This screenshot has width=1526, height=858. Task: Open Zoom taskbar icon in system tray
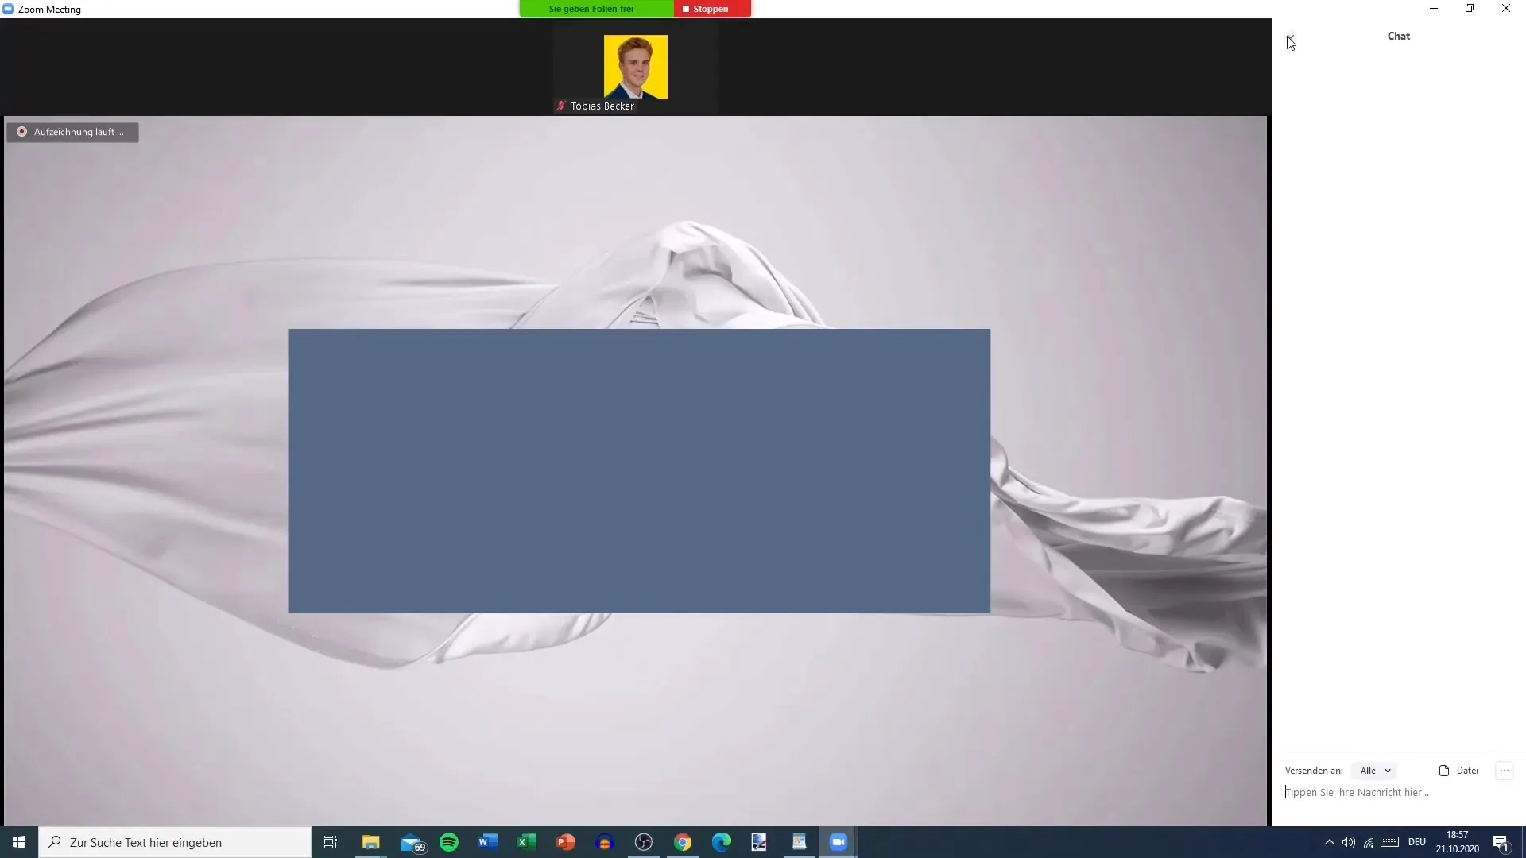(x=838, y=841)
